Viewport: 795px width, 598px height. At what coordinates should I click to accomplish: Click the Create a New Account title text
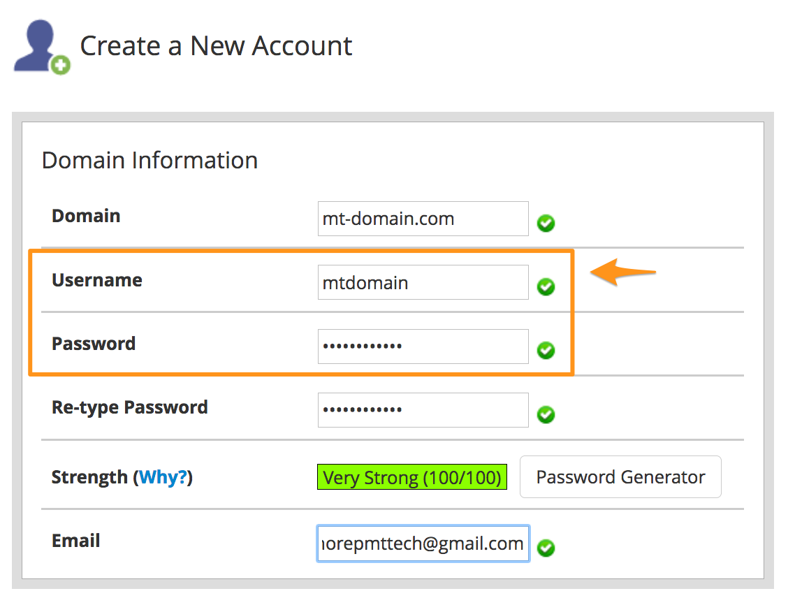point(216,46)
